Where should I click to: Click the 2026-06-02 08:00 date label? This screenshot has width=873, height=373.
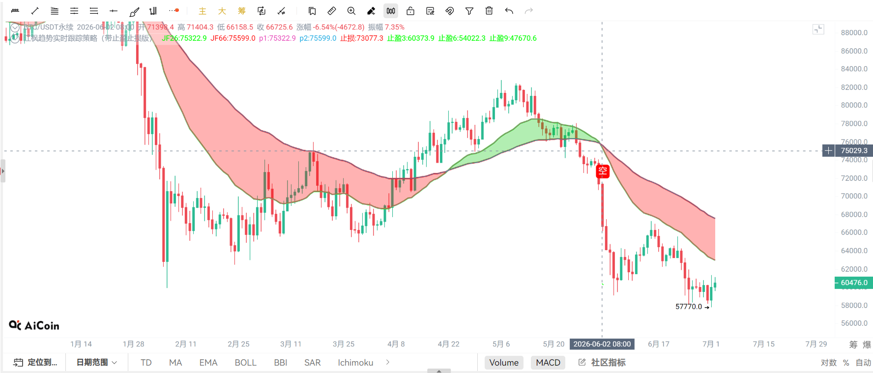[602, 344]
